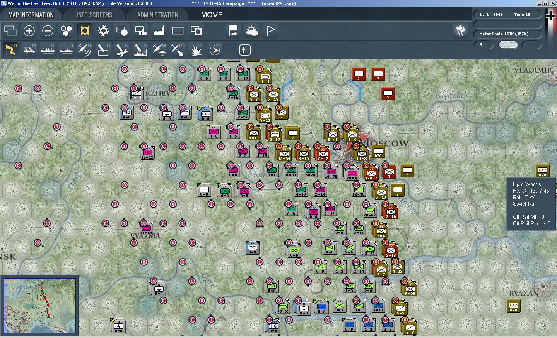
Task: Select the unit 3=14 at Rzhev
Action: 136,93
